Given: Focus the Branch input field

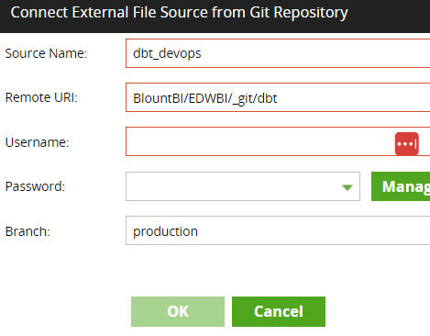Looking at the screenshot, I should [x=278, y=230].
